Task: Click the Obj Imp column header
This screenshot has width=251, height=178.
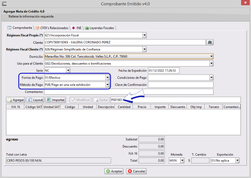Action: [196, 107]
